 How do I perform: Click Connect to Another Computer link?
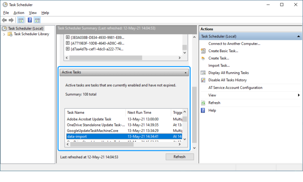[x=234, y=44]
